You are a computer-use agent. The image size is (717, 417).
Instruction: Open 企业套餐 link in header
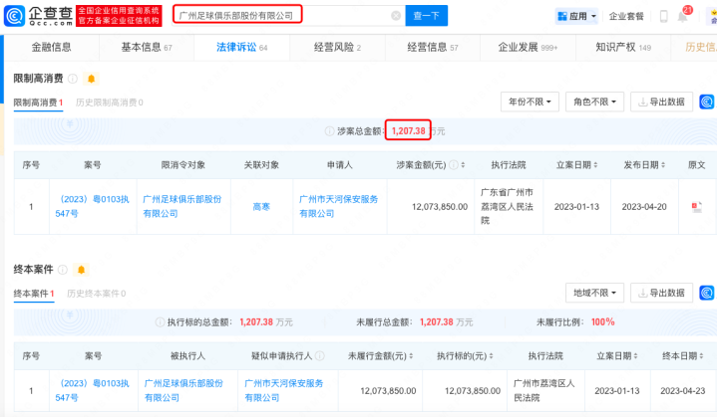tap(626, 17)
